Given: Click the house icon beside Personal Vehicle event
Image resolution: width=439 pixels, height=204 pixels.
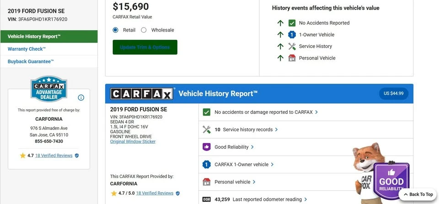Looking at the screenshot, I should [x=292, y=58].
